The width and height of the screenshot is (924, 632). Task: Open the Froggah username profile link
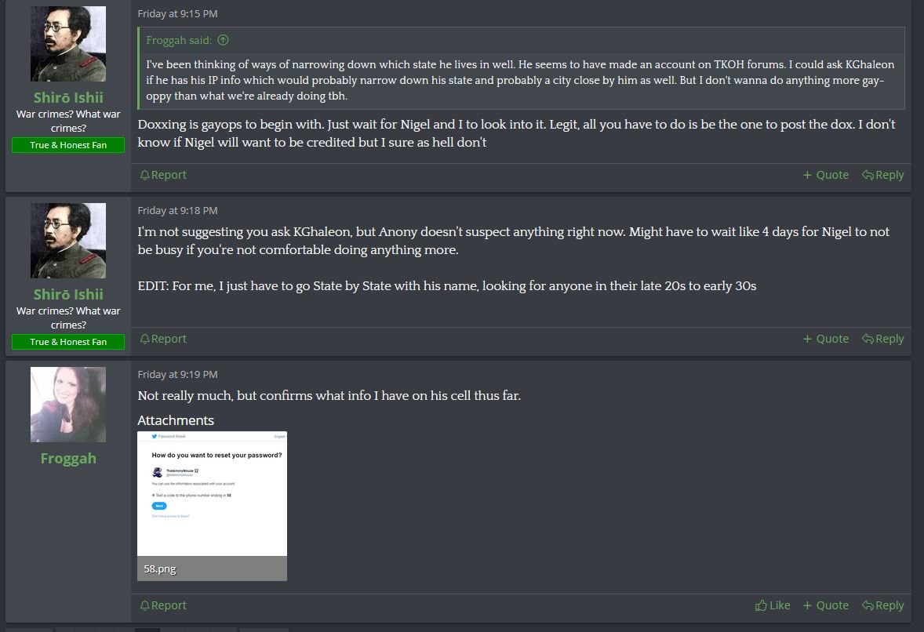(x=68, y=458)
